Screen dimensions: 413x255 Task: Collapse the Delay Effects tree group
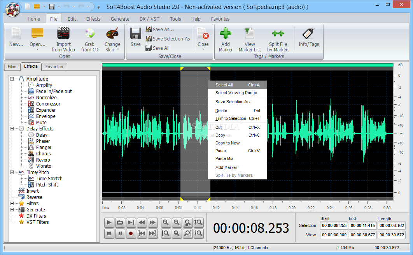[12, 129]
